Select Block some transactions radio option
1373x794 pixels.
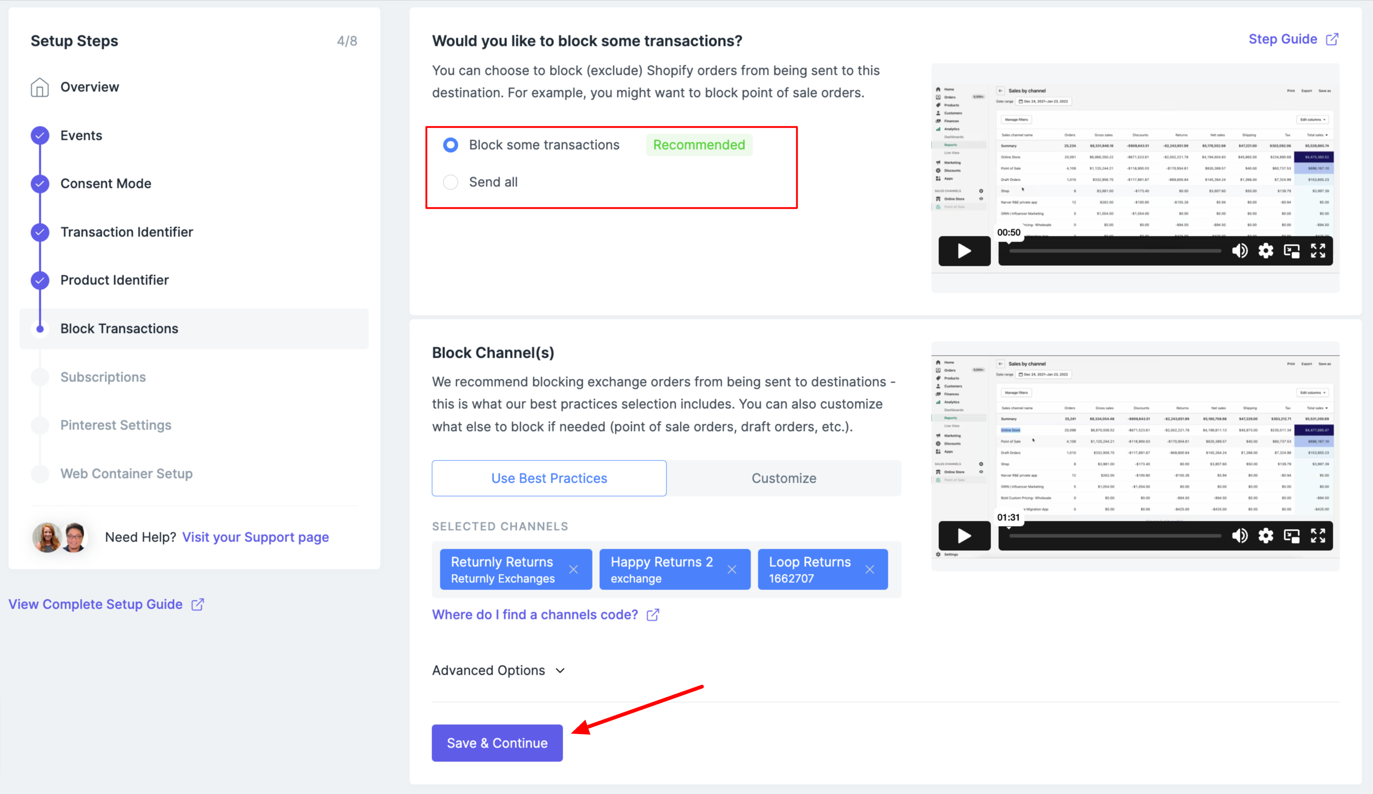coord(451,145)
